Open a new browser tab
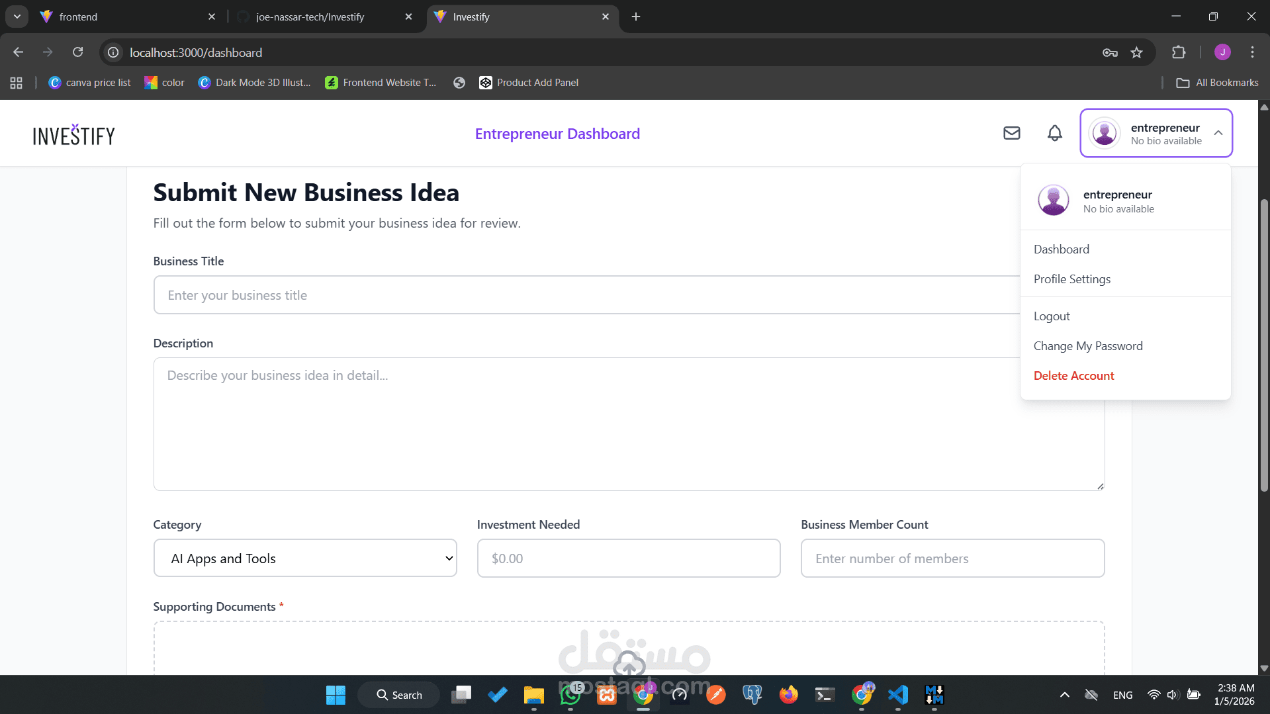1270x714 pixels. coord(635,17)
